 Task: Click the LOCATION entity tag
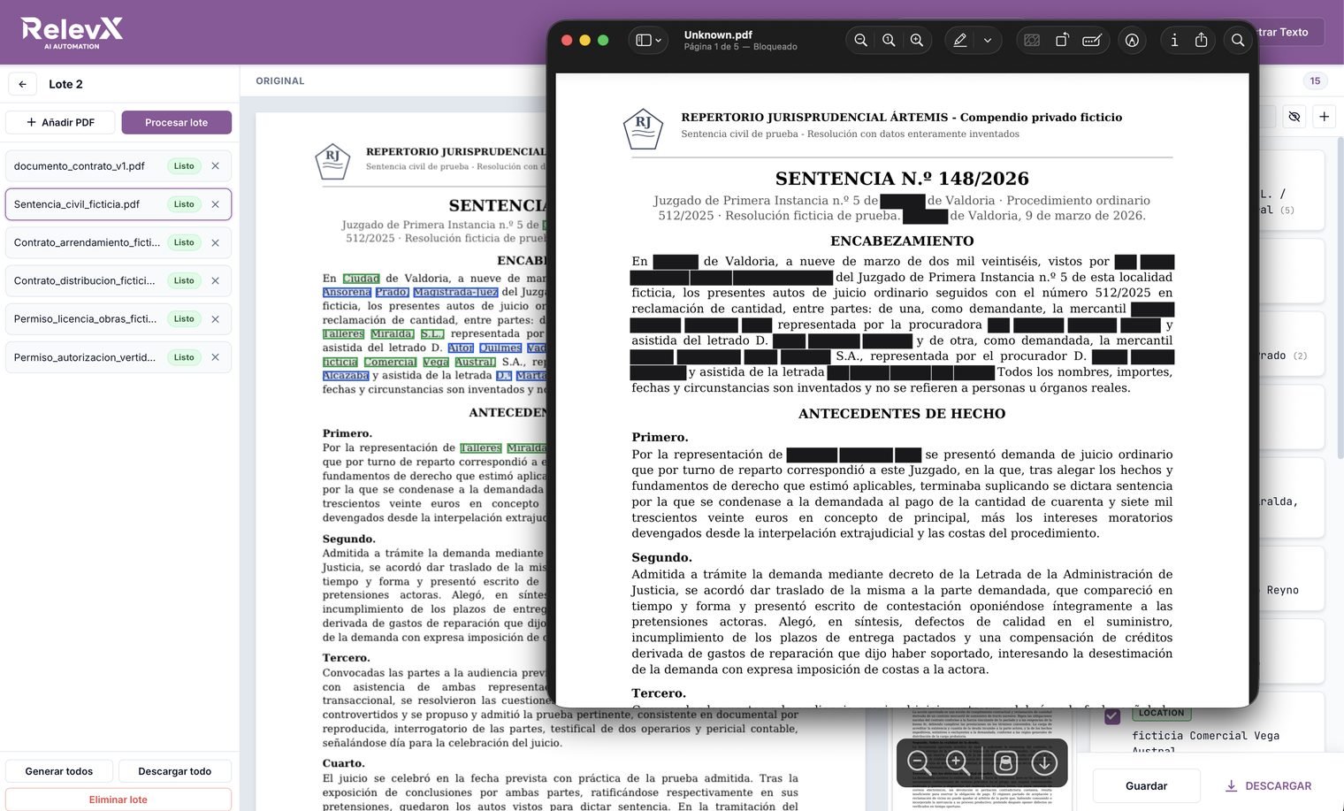[1161, 713]
